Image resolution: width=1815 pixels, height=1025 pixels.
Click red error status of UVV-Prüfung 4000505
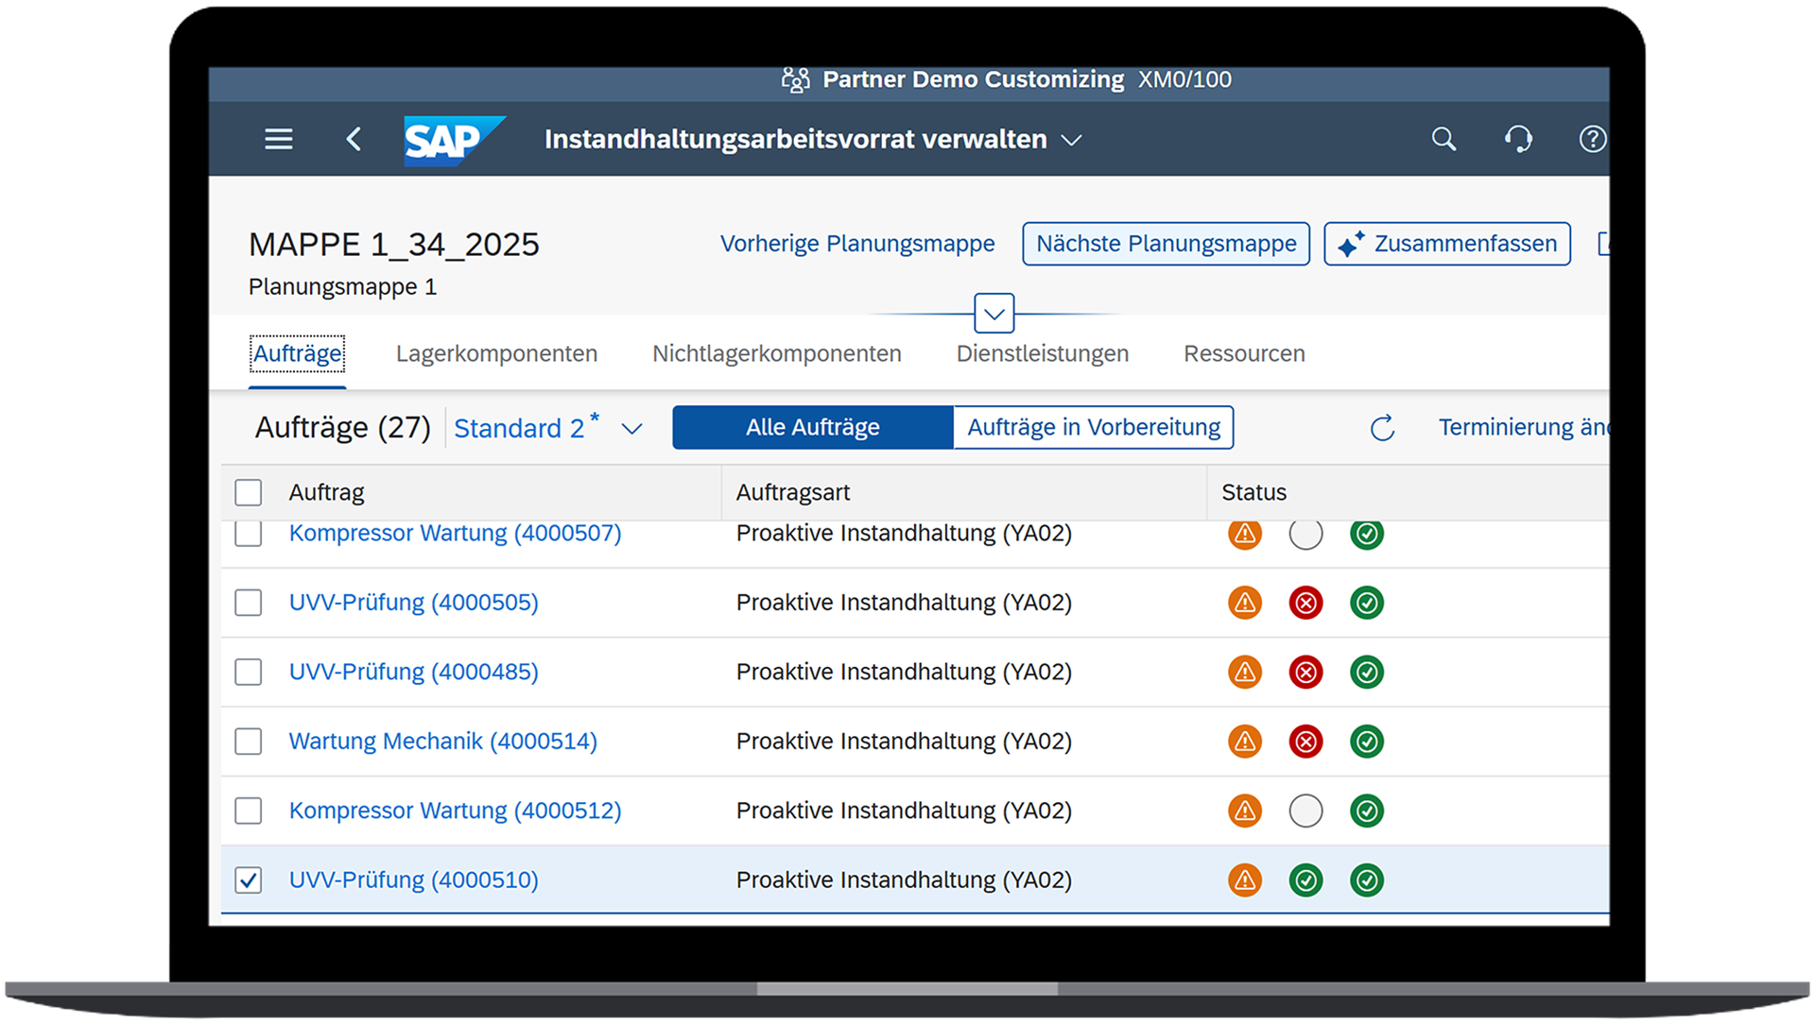click(1305, 603)
